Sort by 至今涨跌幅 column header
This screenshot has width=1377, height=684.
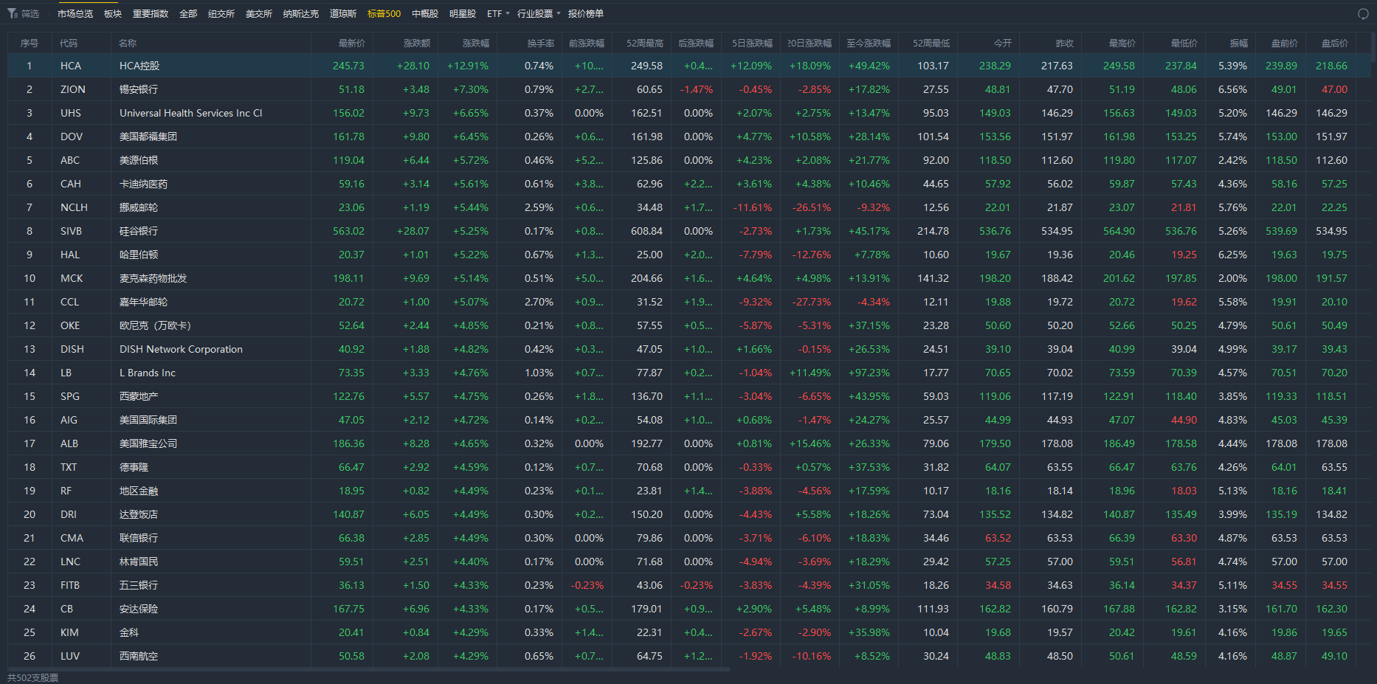(x=869, y=43)
